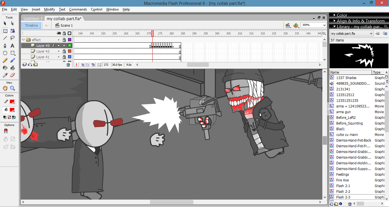Image resolution: width=389 pixels, height=207 pixels.
Task: Click the No Color button
Action: point(9,117)
